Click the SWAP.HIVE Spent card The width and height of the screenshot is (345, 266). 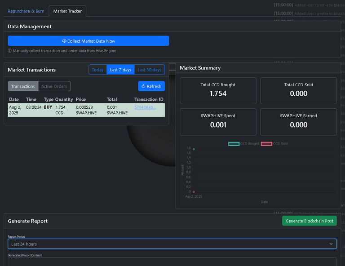pos(218,122)
